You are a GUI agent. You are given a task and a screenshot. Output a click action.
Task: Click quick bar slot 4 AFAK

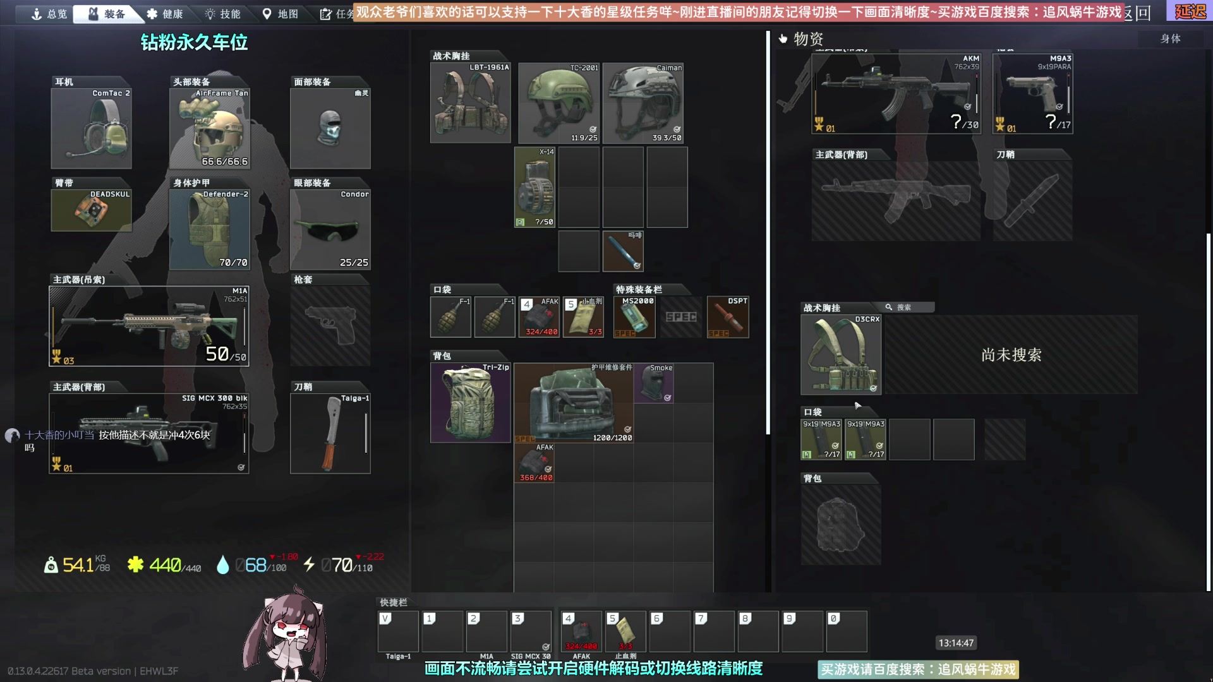tap(581, 631)
